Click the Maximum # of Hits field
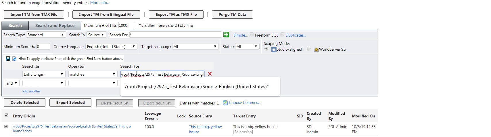This screenshot has height=137, width=491. 126,25
